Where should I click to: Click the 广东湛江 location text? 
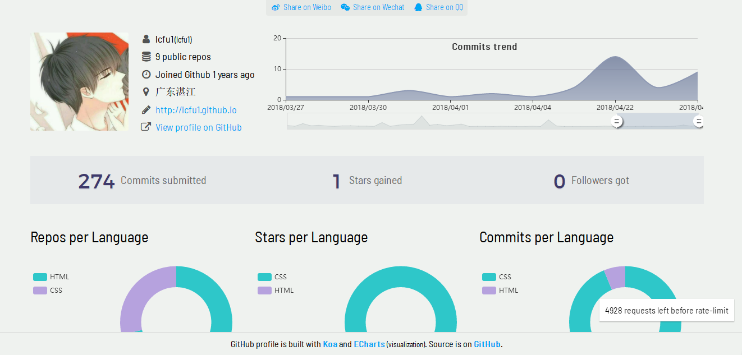[176, 92]
